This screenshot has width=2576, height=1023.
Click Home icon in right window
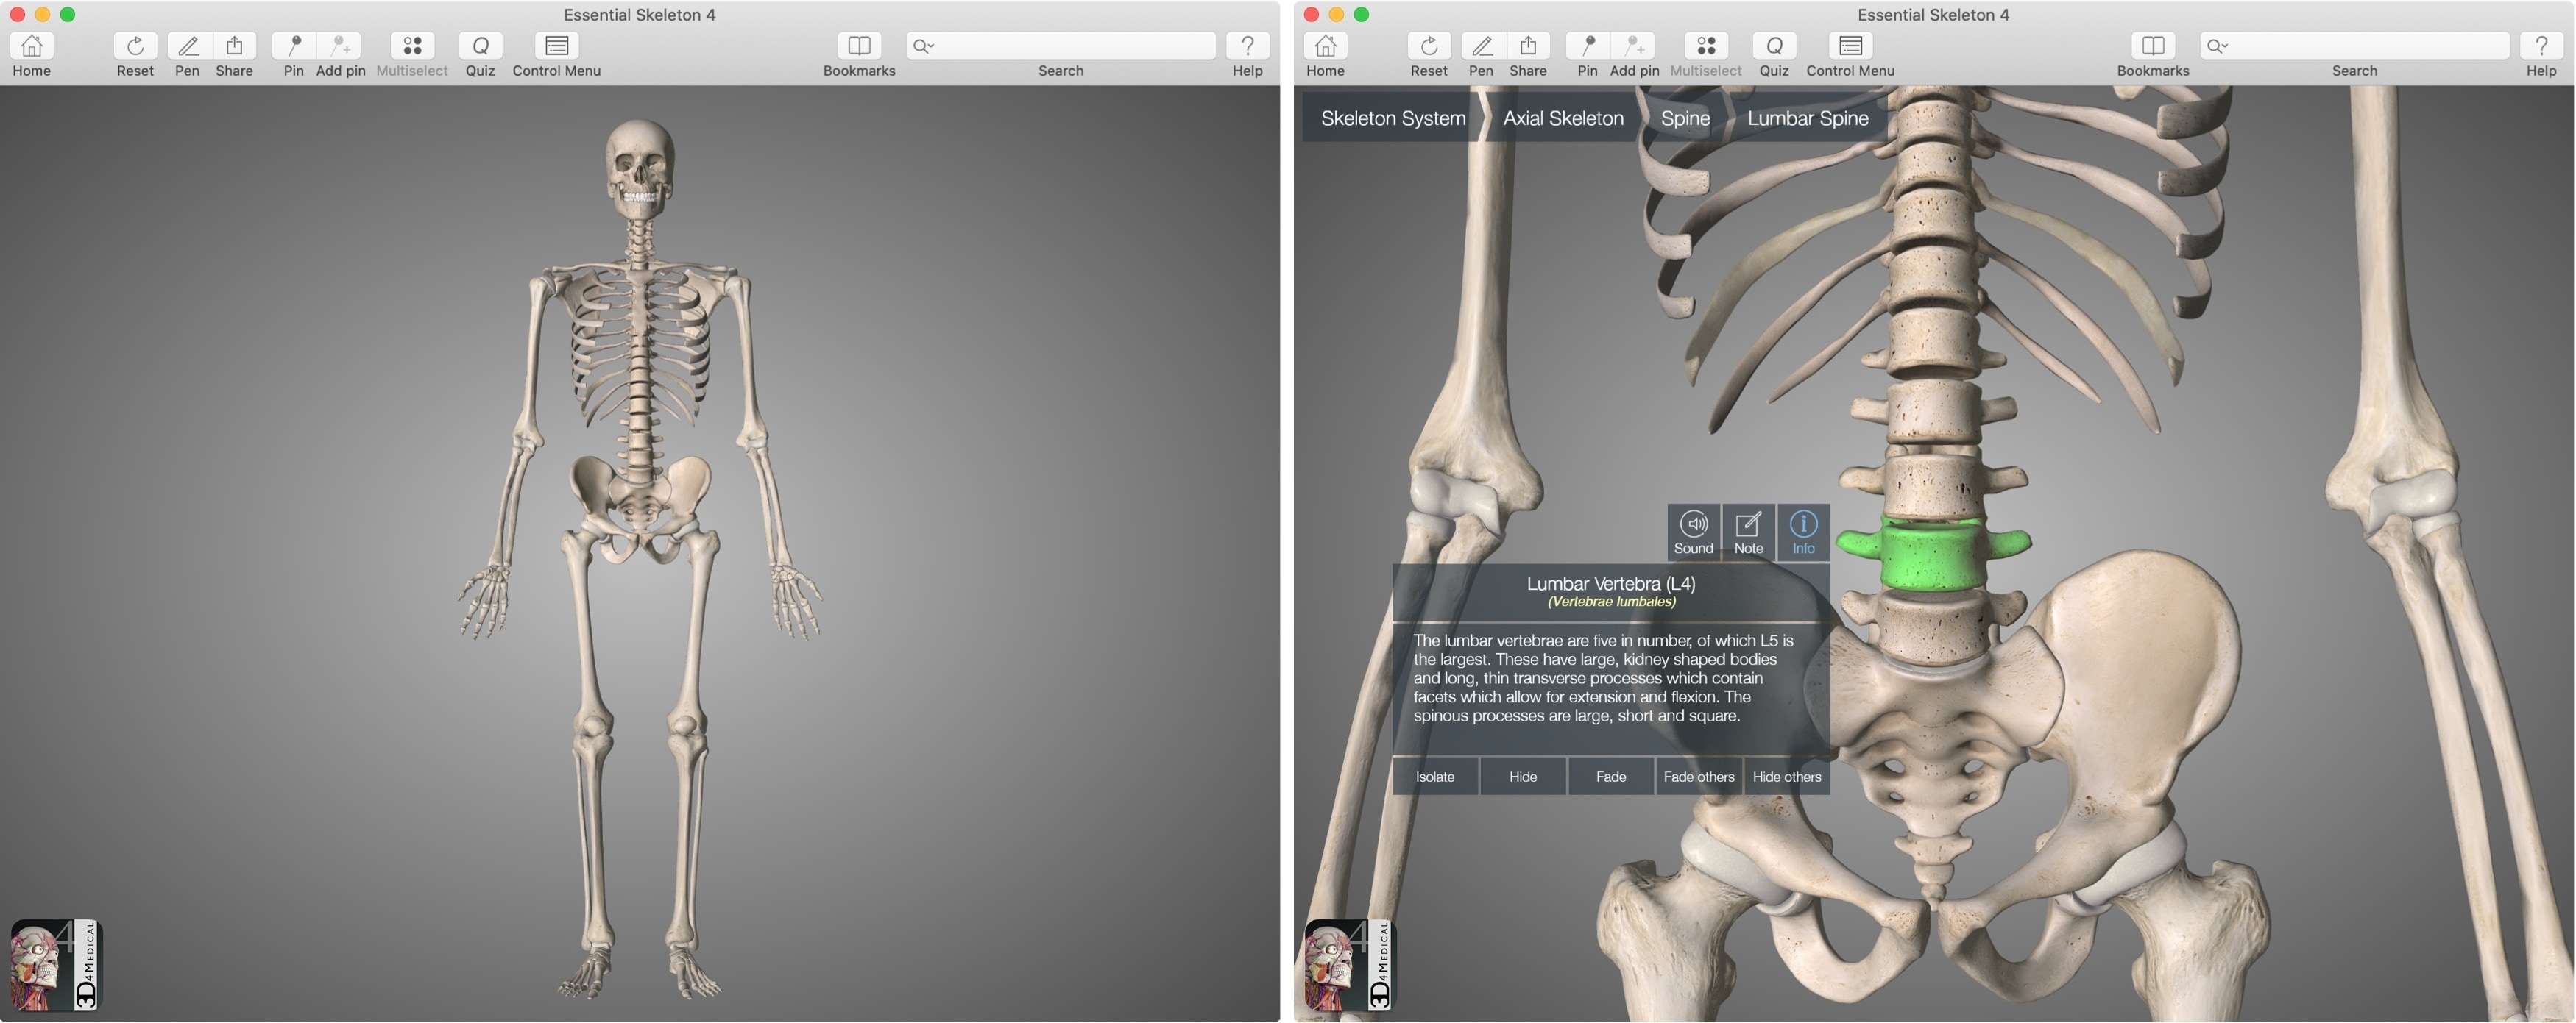pyautogui.click(x=1325, y=46)
